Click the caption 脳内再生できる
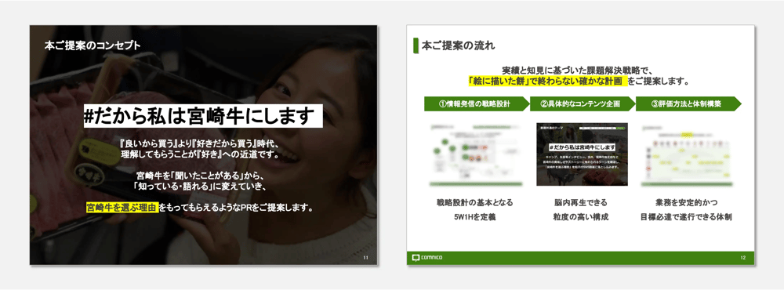This screenshot has width=784, height=290. click(580, 203)
